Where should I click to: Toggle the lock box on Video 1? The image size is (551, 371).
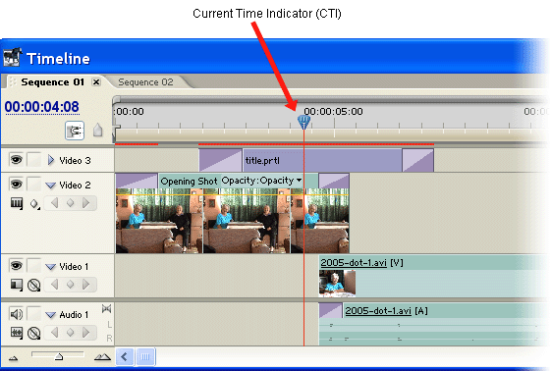pyautogui.click(x=34, y=266)
